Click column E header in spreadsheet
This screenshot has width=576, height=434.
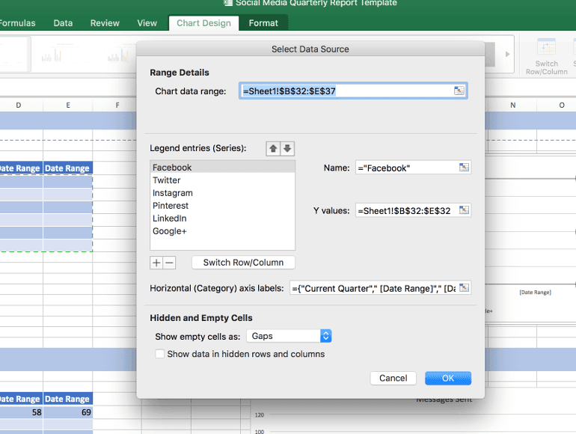(x=68, y=105)
